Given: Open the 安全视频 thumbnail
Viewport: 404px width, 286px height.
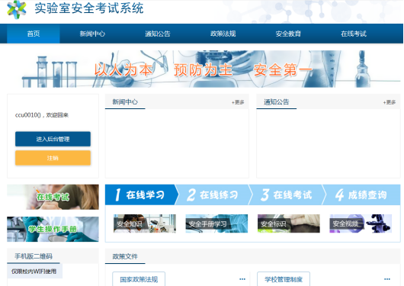Looking at the screenshot, I should (361, 223).
